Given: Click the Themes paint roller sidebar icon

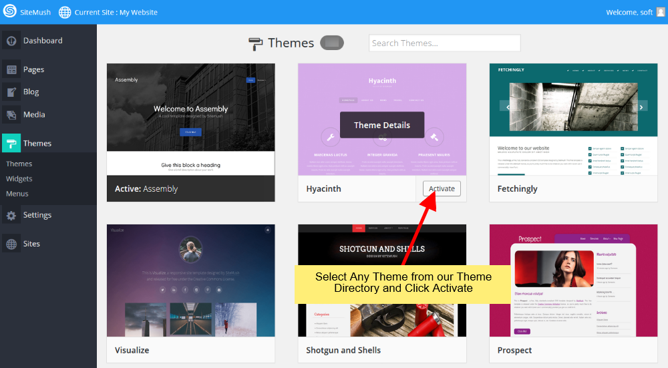Looking at the screenshot, I should 11,144.
